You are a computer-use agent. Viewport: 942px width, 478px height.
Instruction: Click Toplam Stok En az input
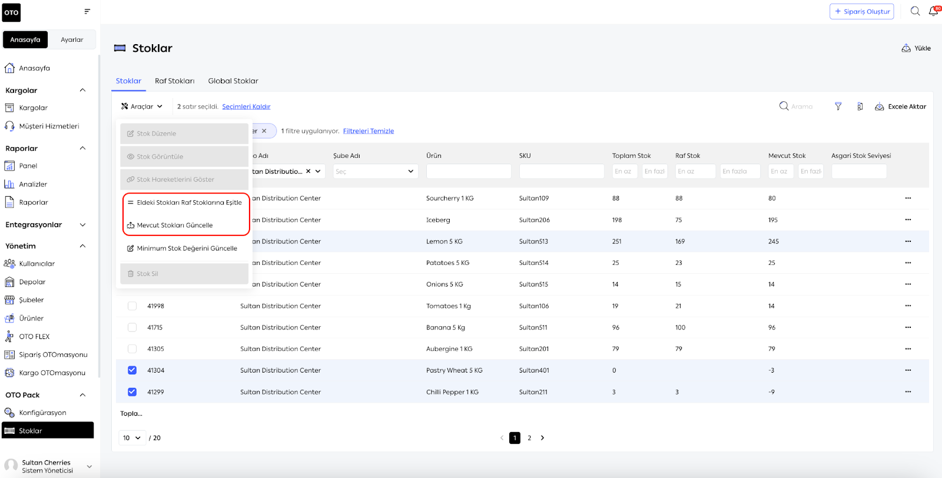click(x=625, y=171)
